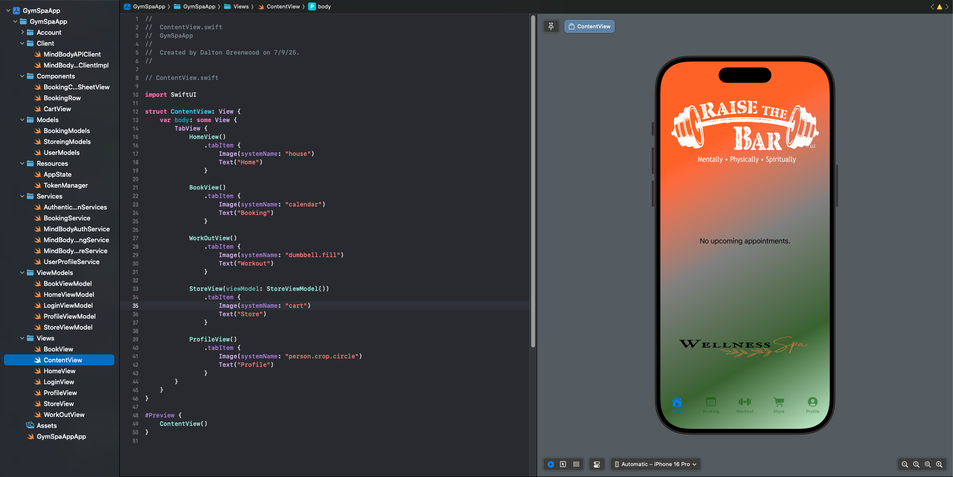Screen dimensions: 953x477
Task: Open BookingService file in navigator
Action: tap(67, 218)
